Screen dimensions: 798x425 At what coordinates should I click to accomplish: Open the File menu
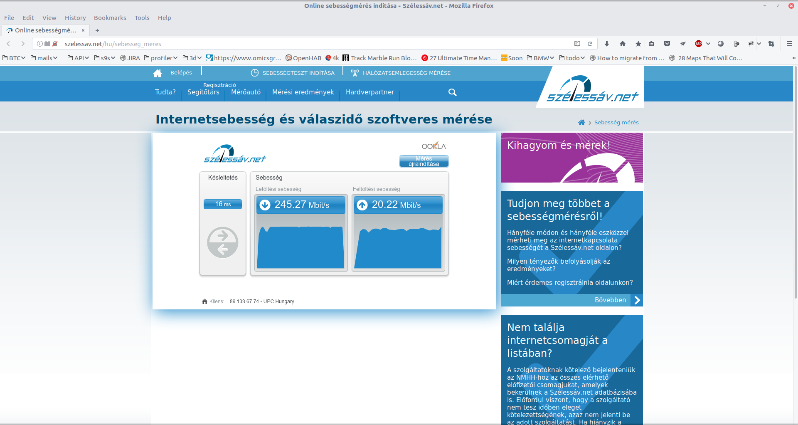[x=9, y=18]
